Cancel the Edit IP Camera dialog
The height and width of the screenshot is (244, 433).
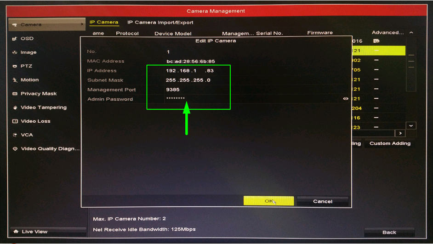(322, 201)
